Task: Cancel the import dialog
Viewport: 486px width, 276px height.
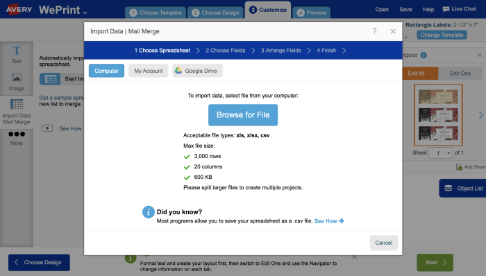Action: 384,243
